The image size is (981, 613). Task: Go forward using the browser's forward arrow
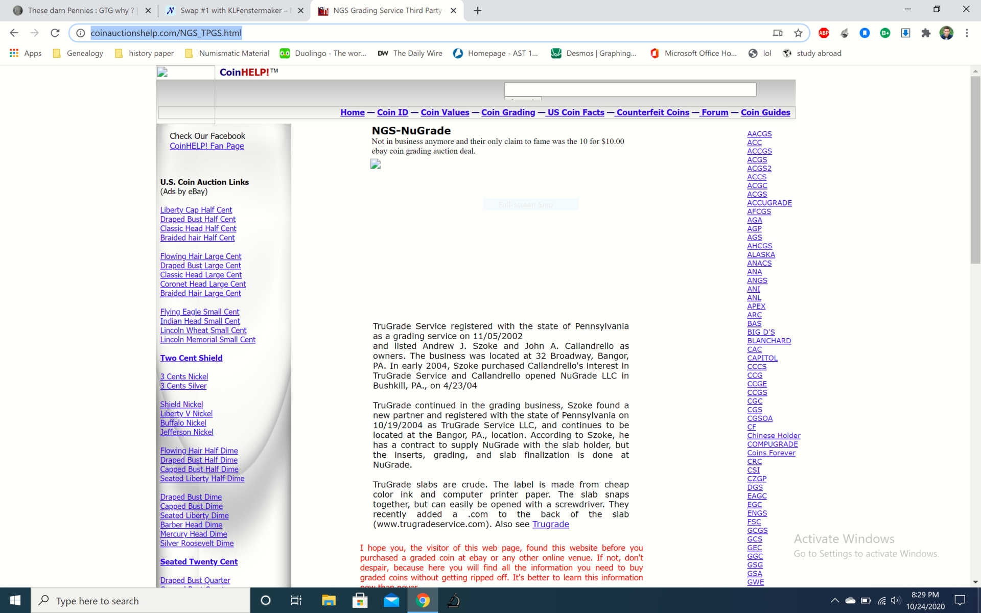tap(34, 33)
